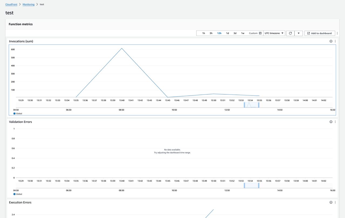Toggle Global legend in Validation Errors graph
Image resolution: width=345 pixels, height=218 pixels.
click(x=18, y=194)
